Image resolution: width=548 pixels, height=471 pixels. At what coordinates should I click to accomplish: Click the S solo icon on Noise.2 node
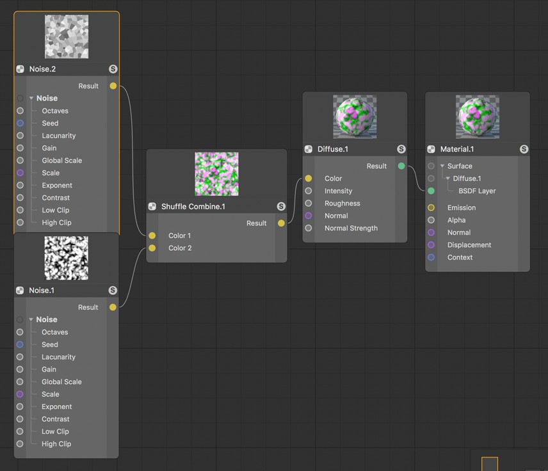113,69
